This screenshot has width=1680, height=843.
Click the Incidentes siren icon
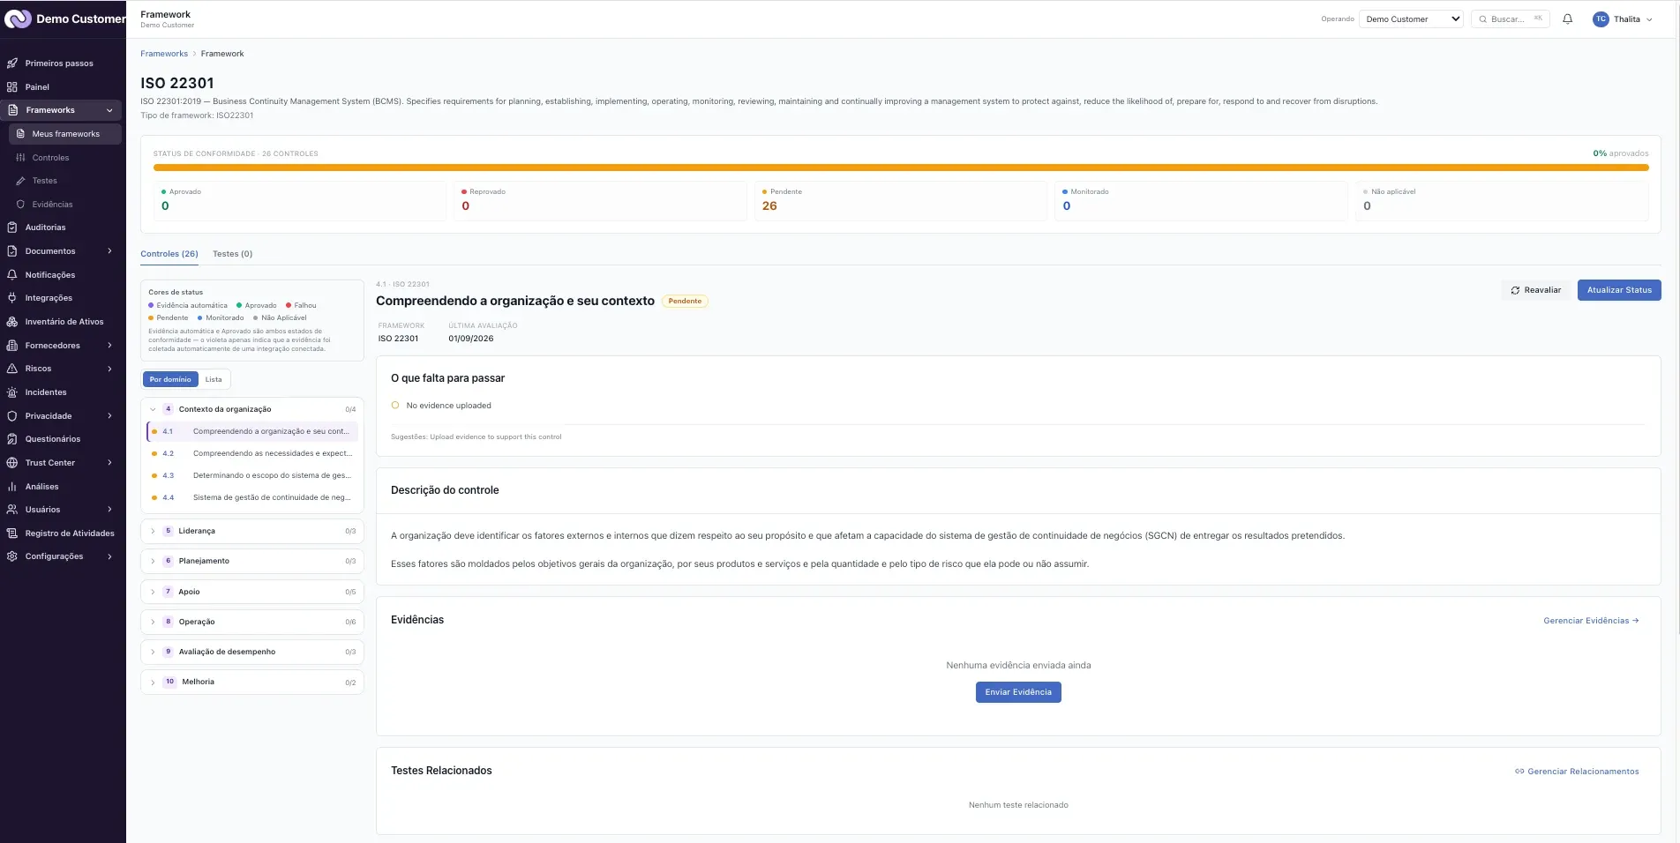click(12, 392)
